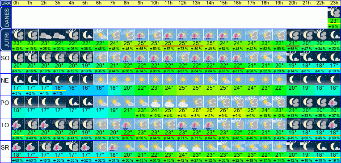Click NE 12h sunny weather icon
Viewport: 341px width, 163px height.
click(x=183, y=79)
